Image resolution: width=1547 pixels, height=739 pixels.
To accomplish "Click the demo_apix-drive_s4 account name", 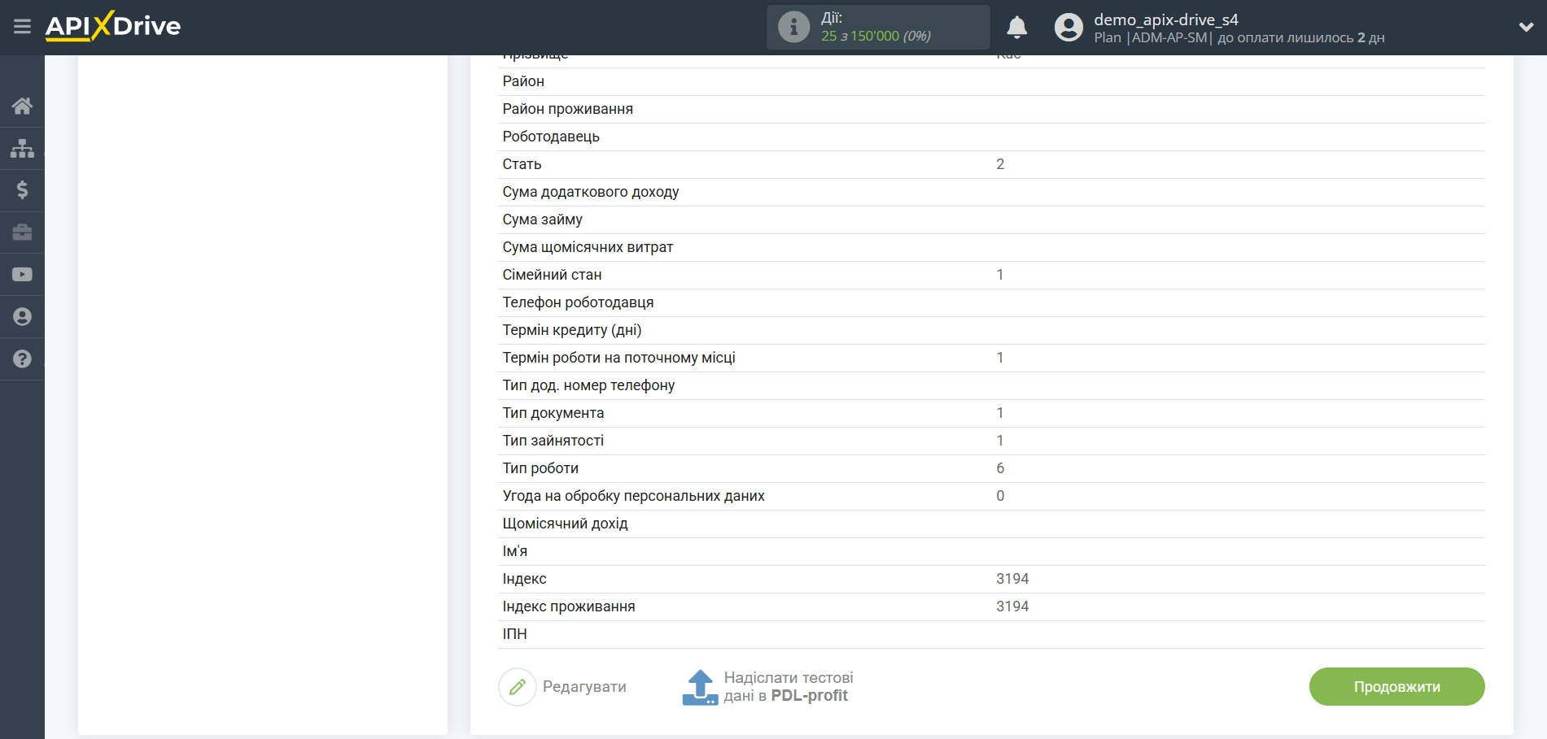I will click(x=1165, y=20).
